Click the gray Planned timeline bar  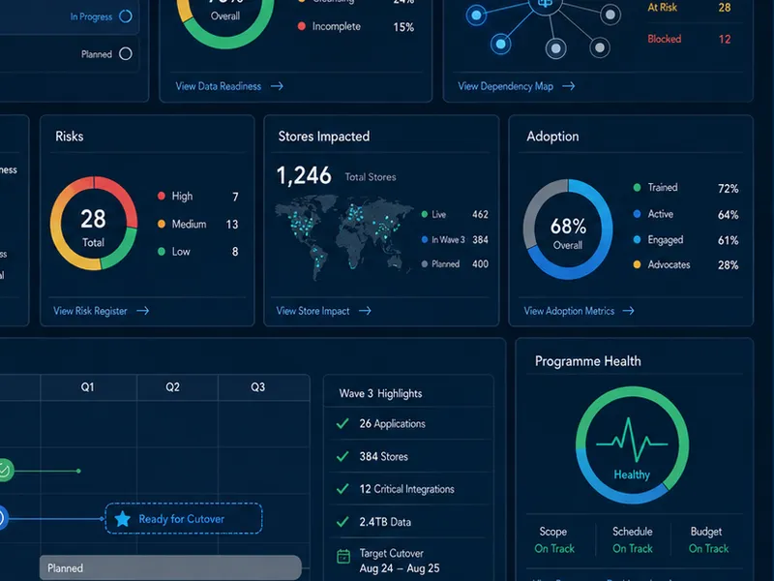click(170, 567)
